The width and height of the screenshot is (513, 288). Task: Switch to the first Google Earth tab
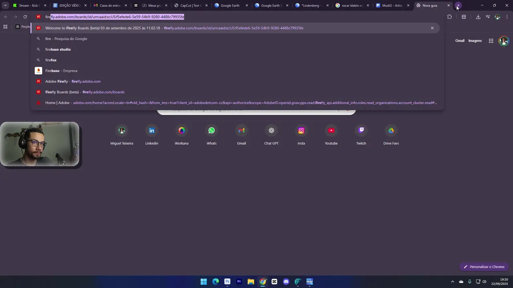pos(232,6)
